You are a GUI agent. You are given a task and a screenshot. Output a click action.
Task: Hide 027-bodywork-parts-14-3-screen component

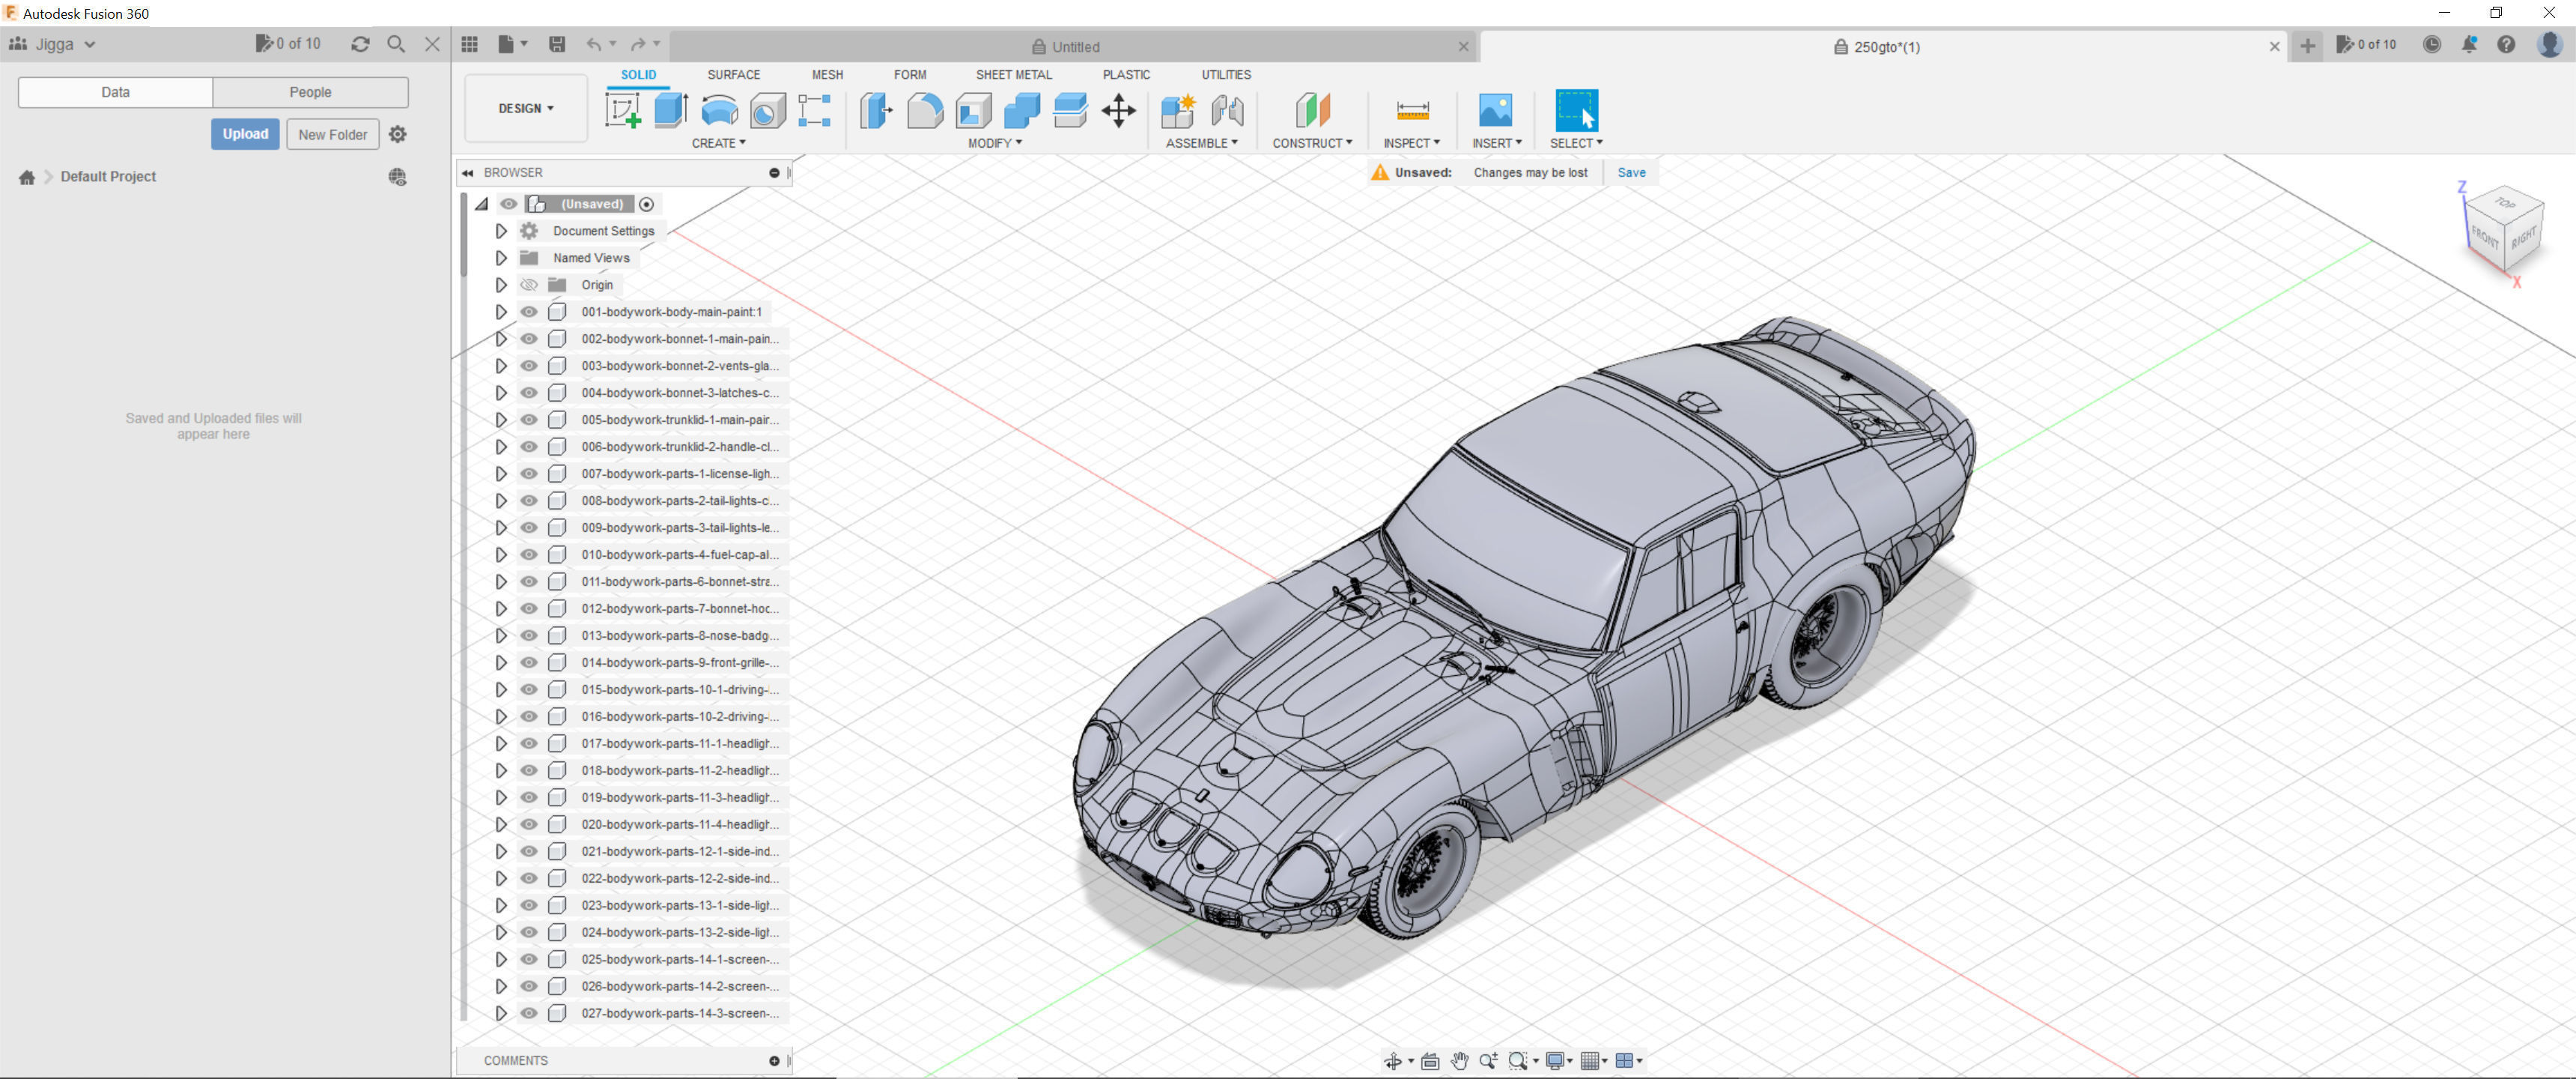tap(529, 1013)
